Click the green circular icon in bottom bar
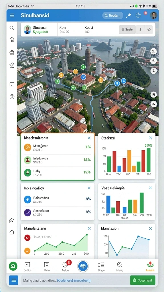 13,266
